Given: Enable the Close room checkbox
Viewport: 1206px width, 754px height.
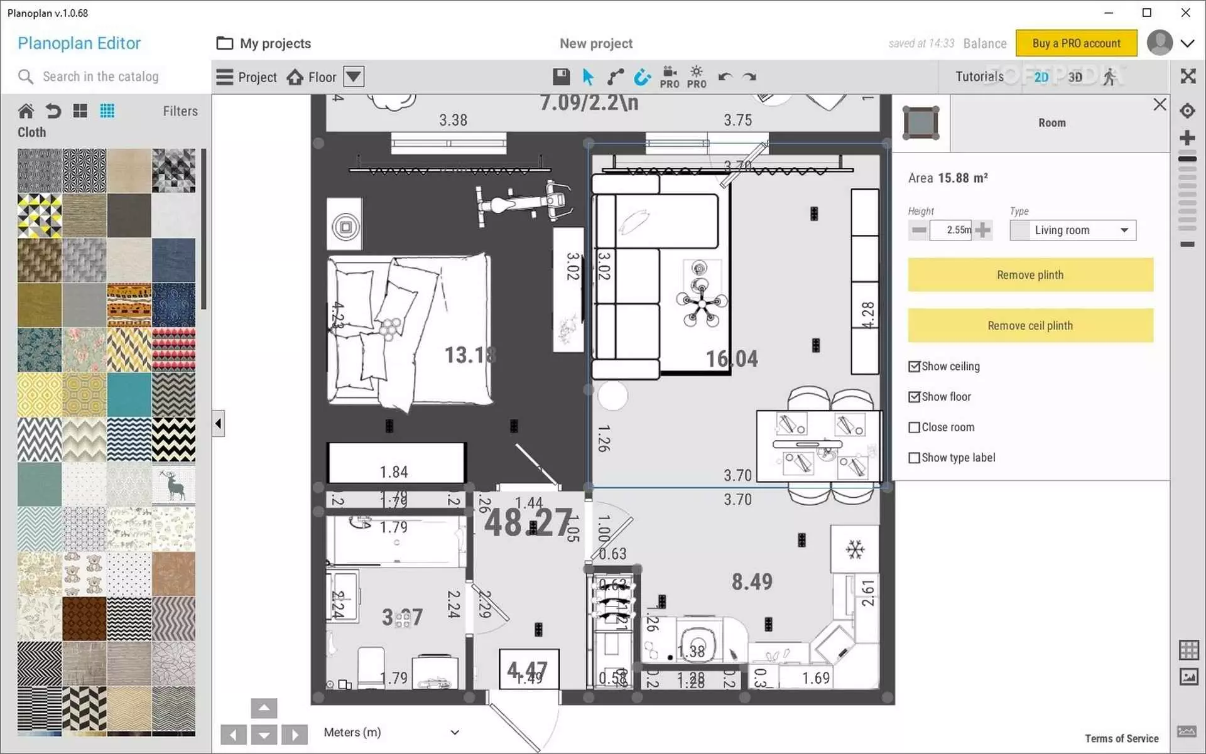Looking at the screenshot, I should click(915, 428).
